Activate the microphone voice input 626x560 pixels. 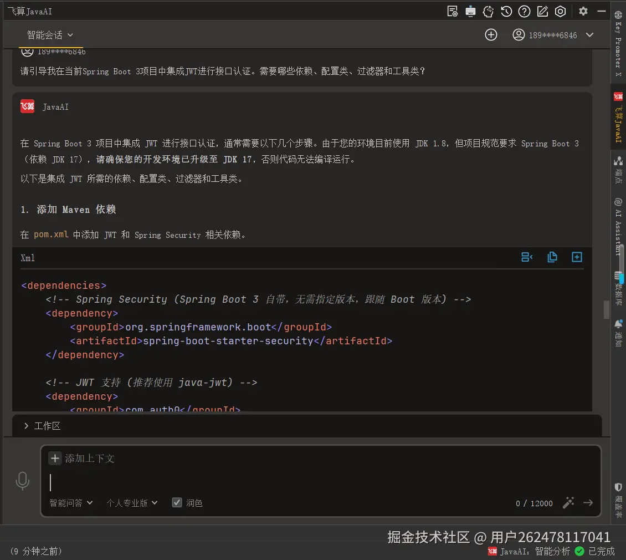click(22, 481)
